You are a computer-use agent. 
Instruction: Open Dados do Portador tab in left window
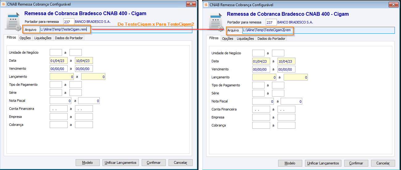[x=69, y=38]
